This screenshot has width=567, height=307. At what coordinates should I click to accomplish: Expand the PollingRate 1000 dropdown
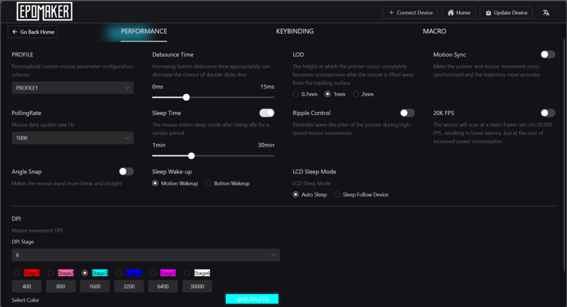click(73, 138)
